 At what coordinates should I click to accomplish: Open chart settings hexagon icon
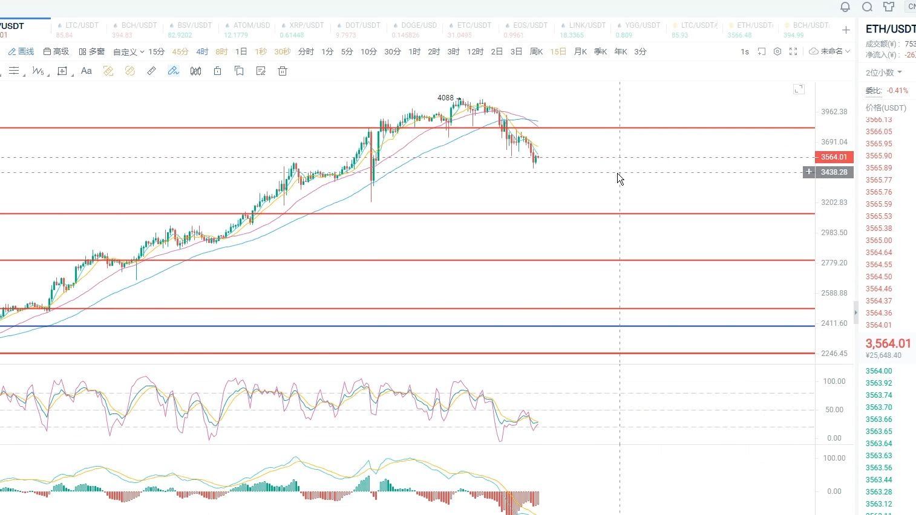tap(777, 51)
